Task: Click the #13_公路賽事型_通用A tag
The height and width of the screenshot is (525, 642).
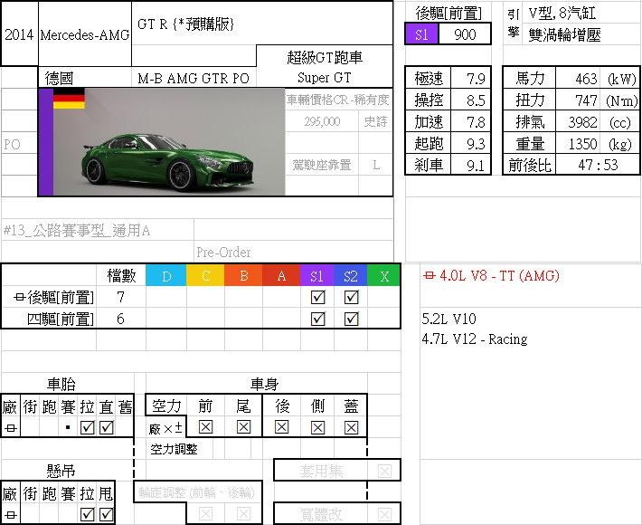Action: [77, 231]
